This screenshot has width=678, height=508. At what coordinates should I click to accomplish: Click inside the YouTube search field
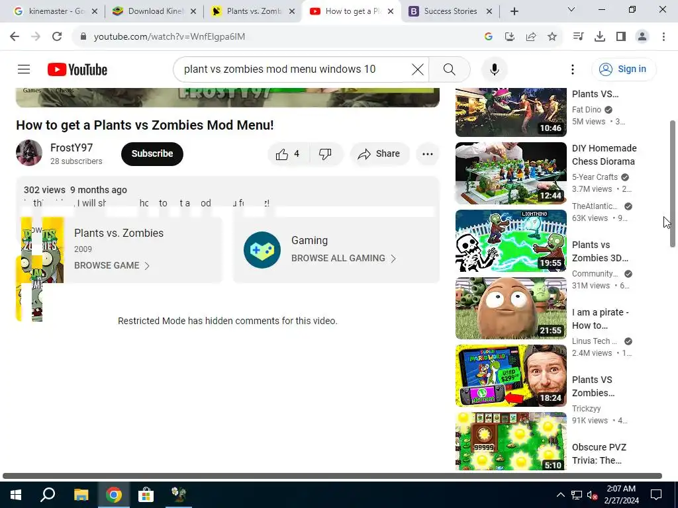[294, 69]
